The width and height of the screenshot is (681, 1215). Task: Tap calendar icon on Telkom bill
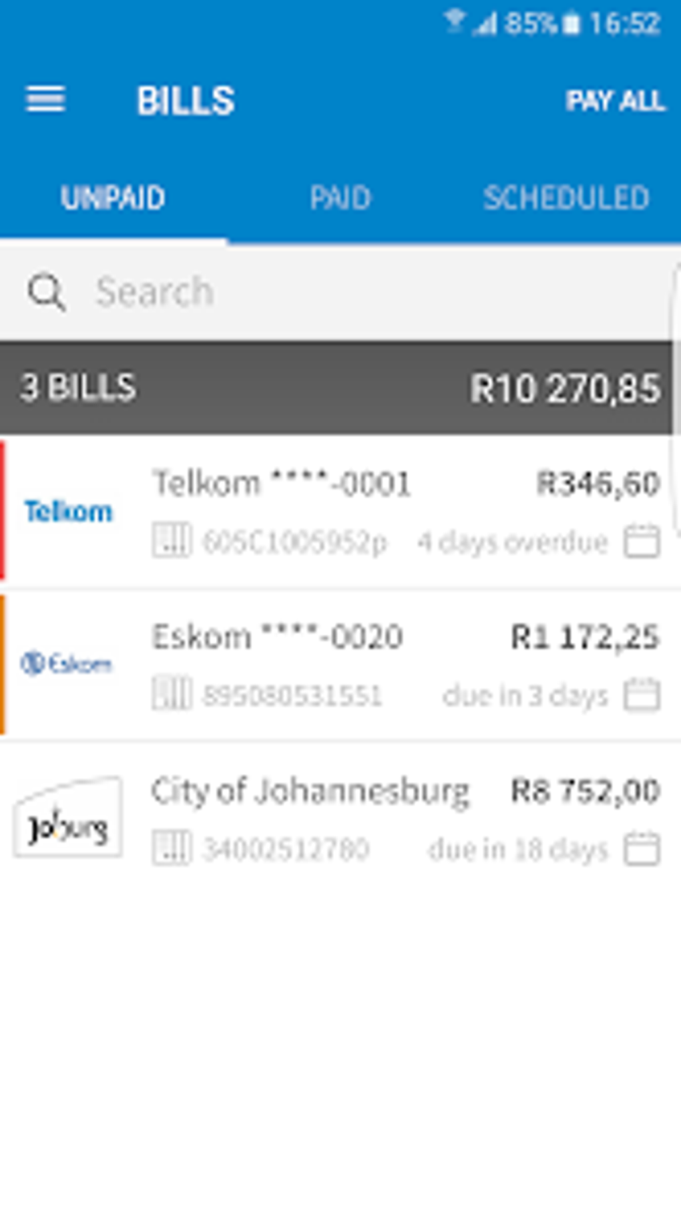tap(642, 540)
